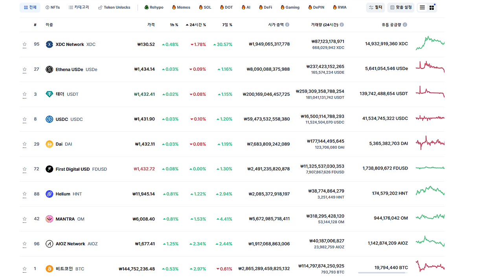Viewport: 503px width, 277px height.
Task: Click XDC volume ₩87,123,178,971
Action: point(328,41)
